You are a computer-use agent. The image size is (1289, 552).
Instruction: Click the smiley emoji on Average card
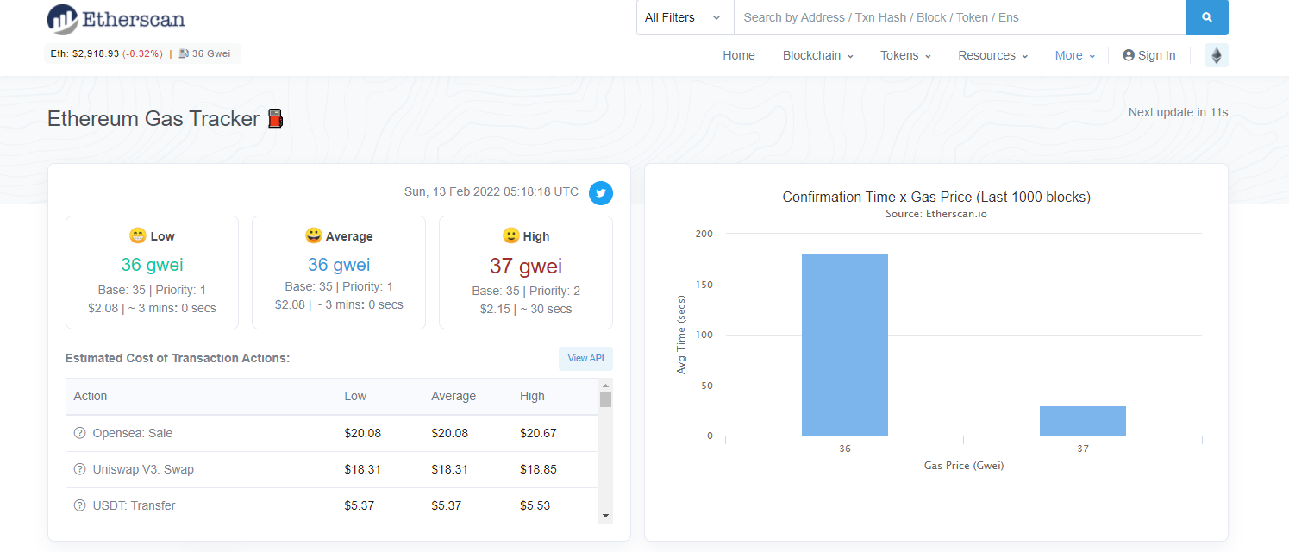[x=314, y=235]
